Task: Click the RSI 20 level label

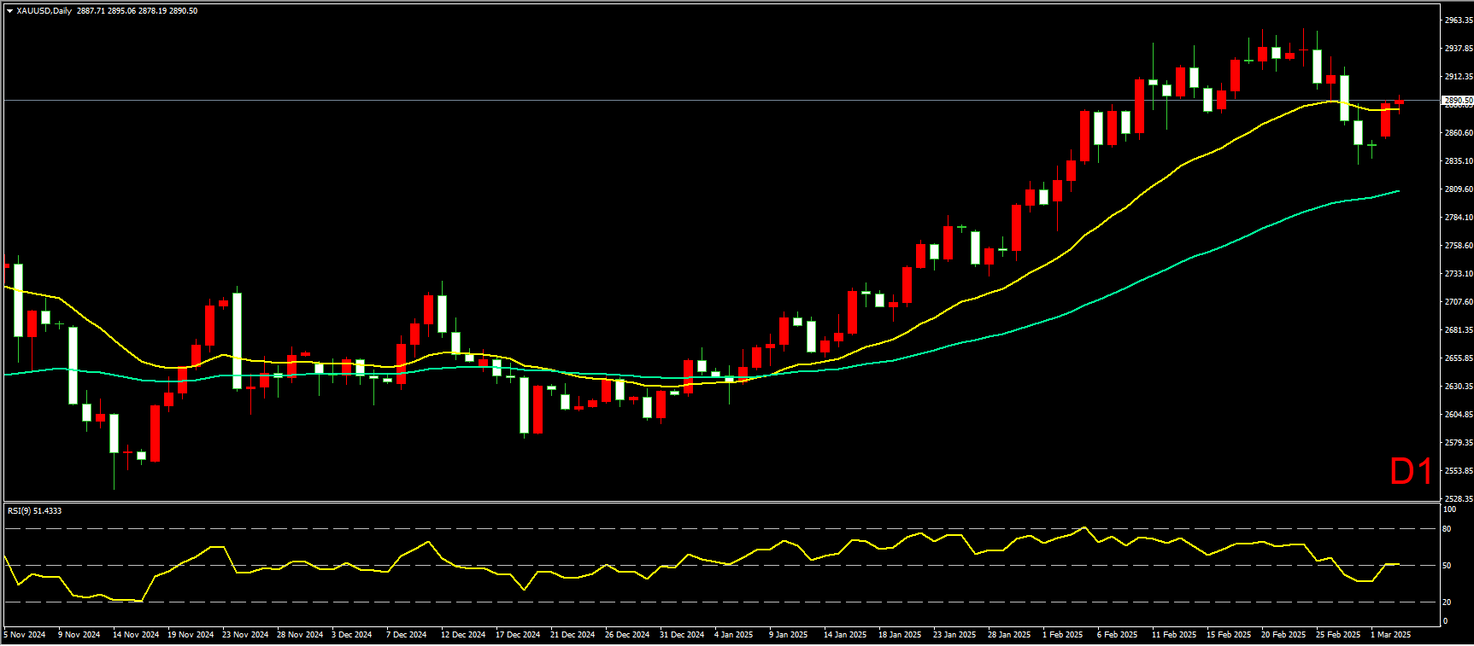Action: tap(1447, 602)
